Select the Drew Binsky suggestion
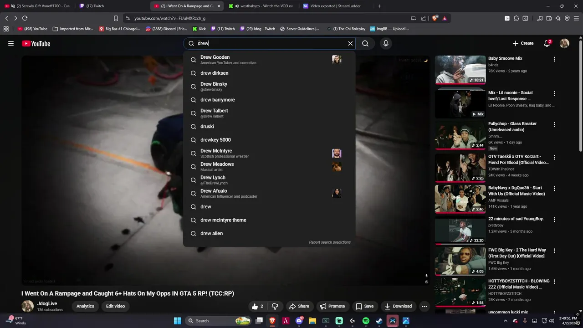This screenshot has height=328, width=583. (269, 87)
